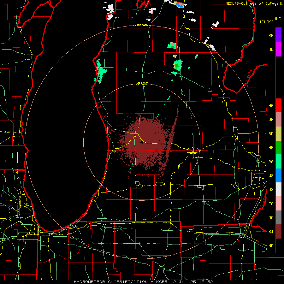Select the IC light-pink legend swatch
Image resolution: width=284 pixels, height=284 pixels.
tap(279, 204)
